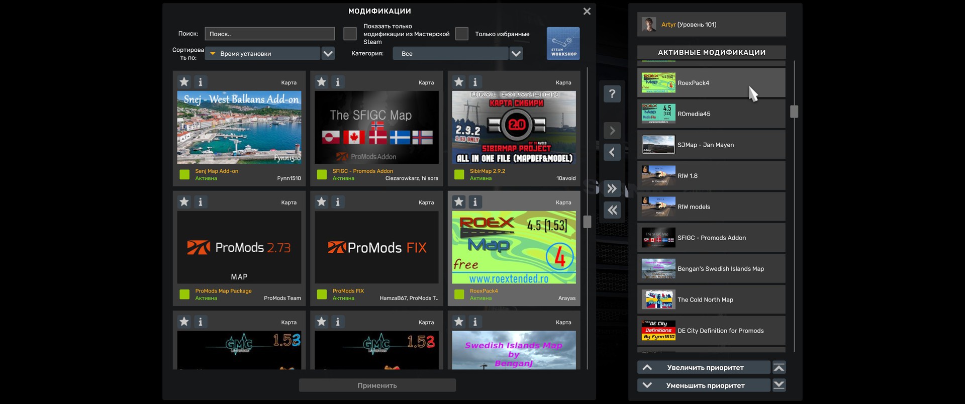The height and width of the screenshot is (404, 965).
Task: Star the RoexPack4 mod card
Action: (459, 202)
